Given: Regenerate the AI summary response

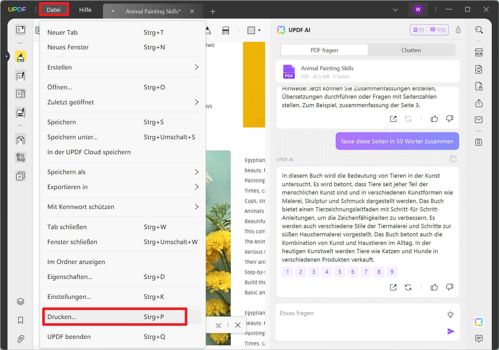Looking at the screenshot, I should pyautogui.click(x=408, y=287).
